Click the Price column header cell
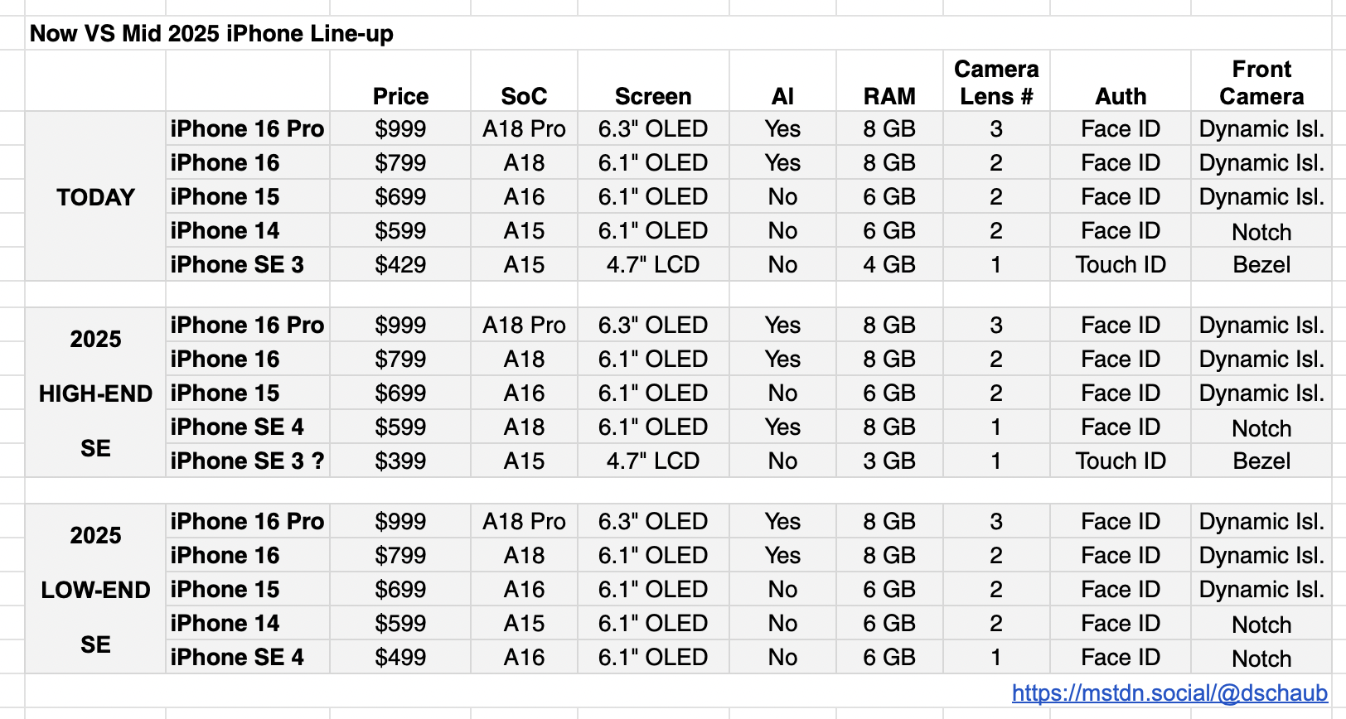Screen dimensions: 1346x719 [400, 96]
